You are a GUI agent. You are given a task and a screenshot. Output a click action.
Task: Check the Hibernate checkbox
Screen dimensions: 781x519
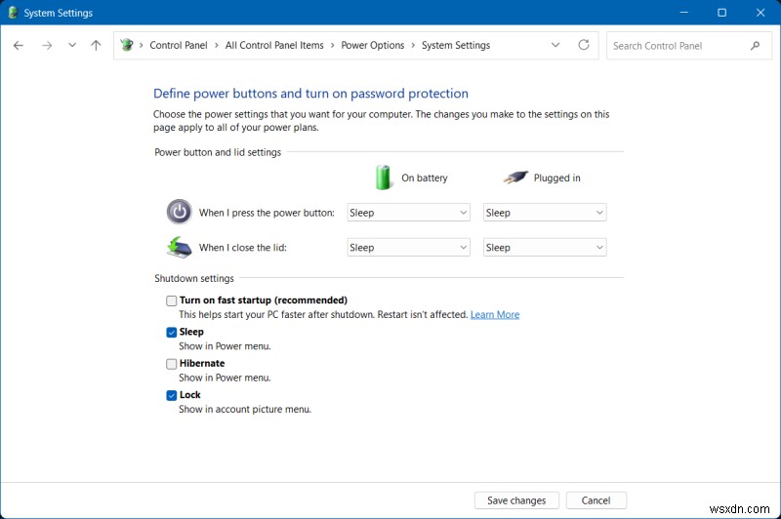[x=172, y=364]
